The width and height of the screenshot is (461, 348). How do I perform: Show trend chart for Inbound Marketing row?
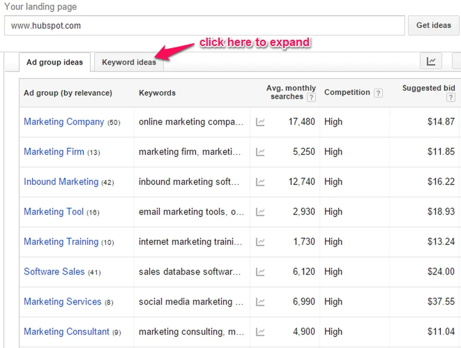coord(260,182)
